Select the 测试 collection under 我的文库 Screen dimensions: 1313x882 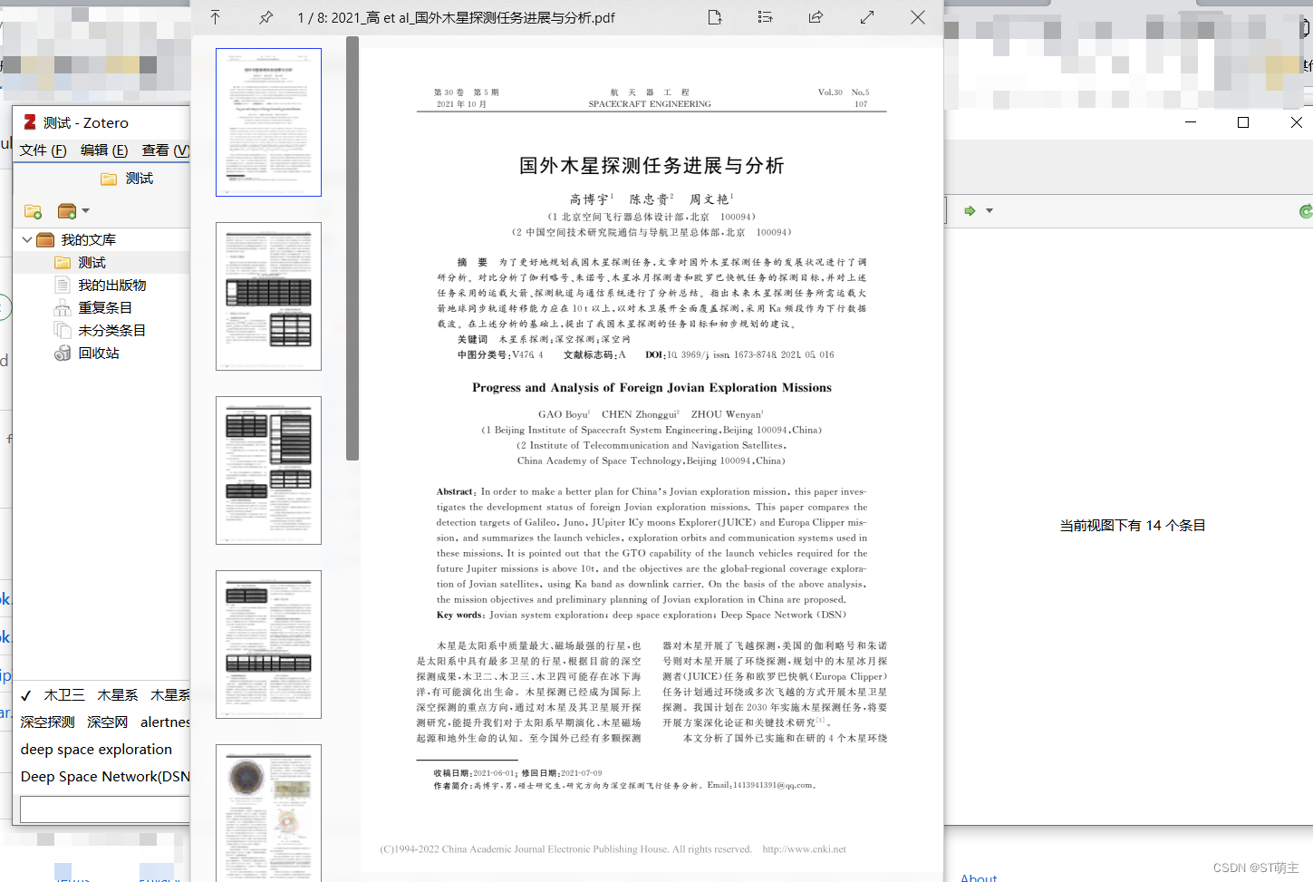[92, 263]
